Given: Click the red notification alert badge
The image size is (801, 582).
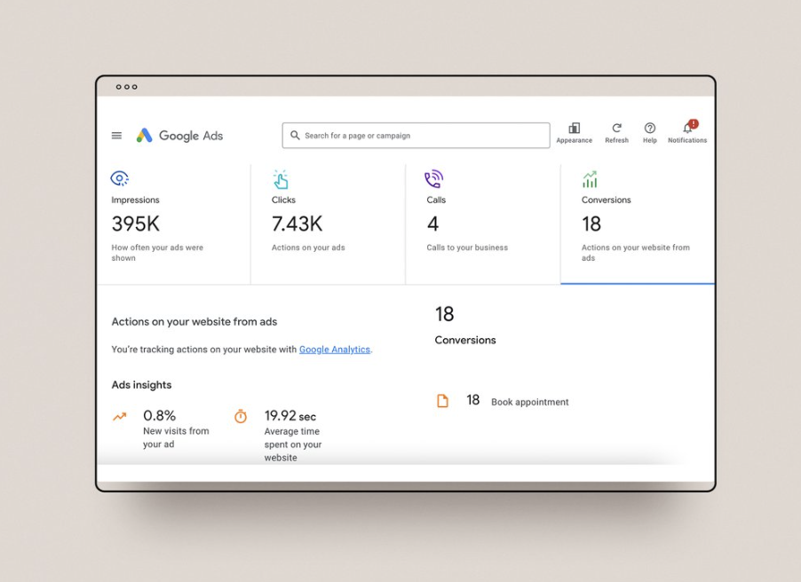Looking at the screenshot, I should point(694,123).
